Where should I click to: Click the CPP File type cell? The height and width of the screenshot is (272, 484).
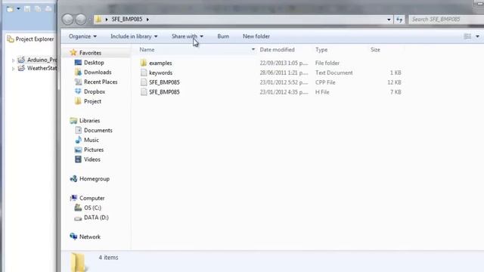[x=325, y=82]
